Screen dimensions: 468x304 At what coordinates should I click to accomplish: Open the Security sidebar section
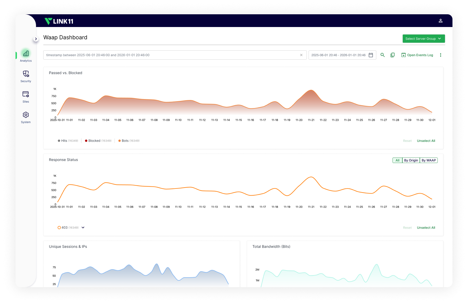[x=26, y=74]
